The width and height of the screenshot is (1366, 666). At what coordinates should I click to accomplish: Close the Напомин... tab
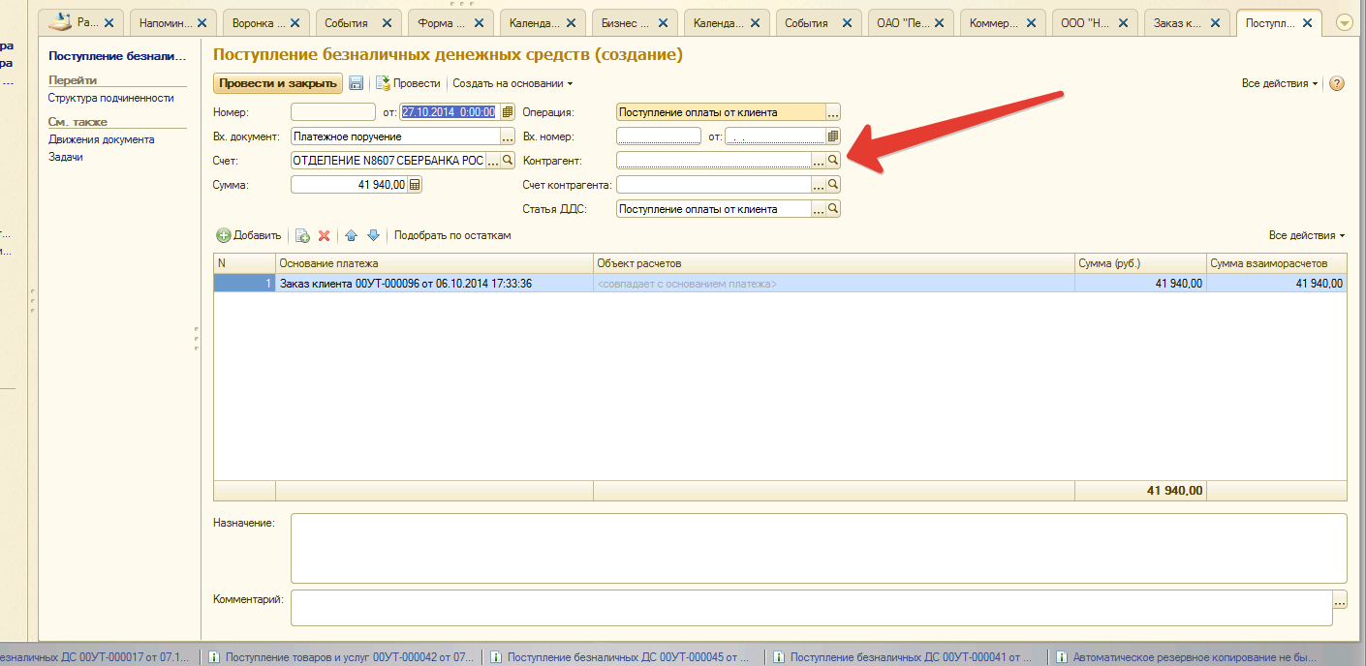coord(202,22)
